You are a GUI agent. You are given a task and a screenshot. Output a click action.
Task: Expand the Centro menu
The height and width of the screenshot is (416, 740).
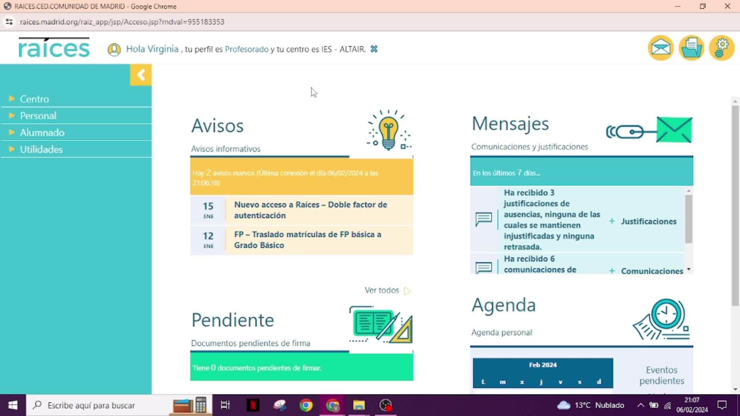34,99
